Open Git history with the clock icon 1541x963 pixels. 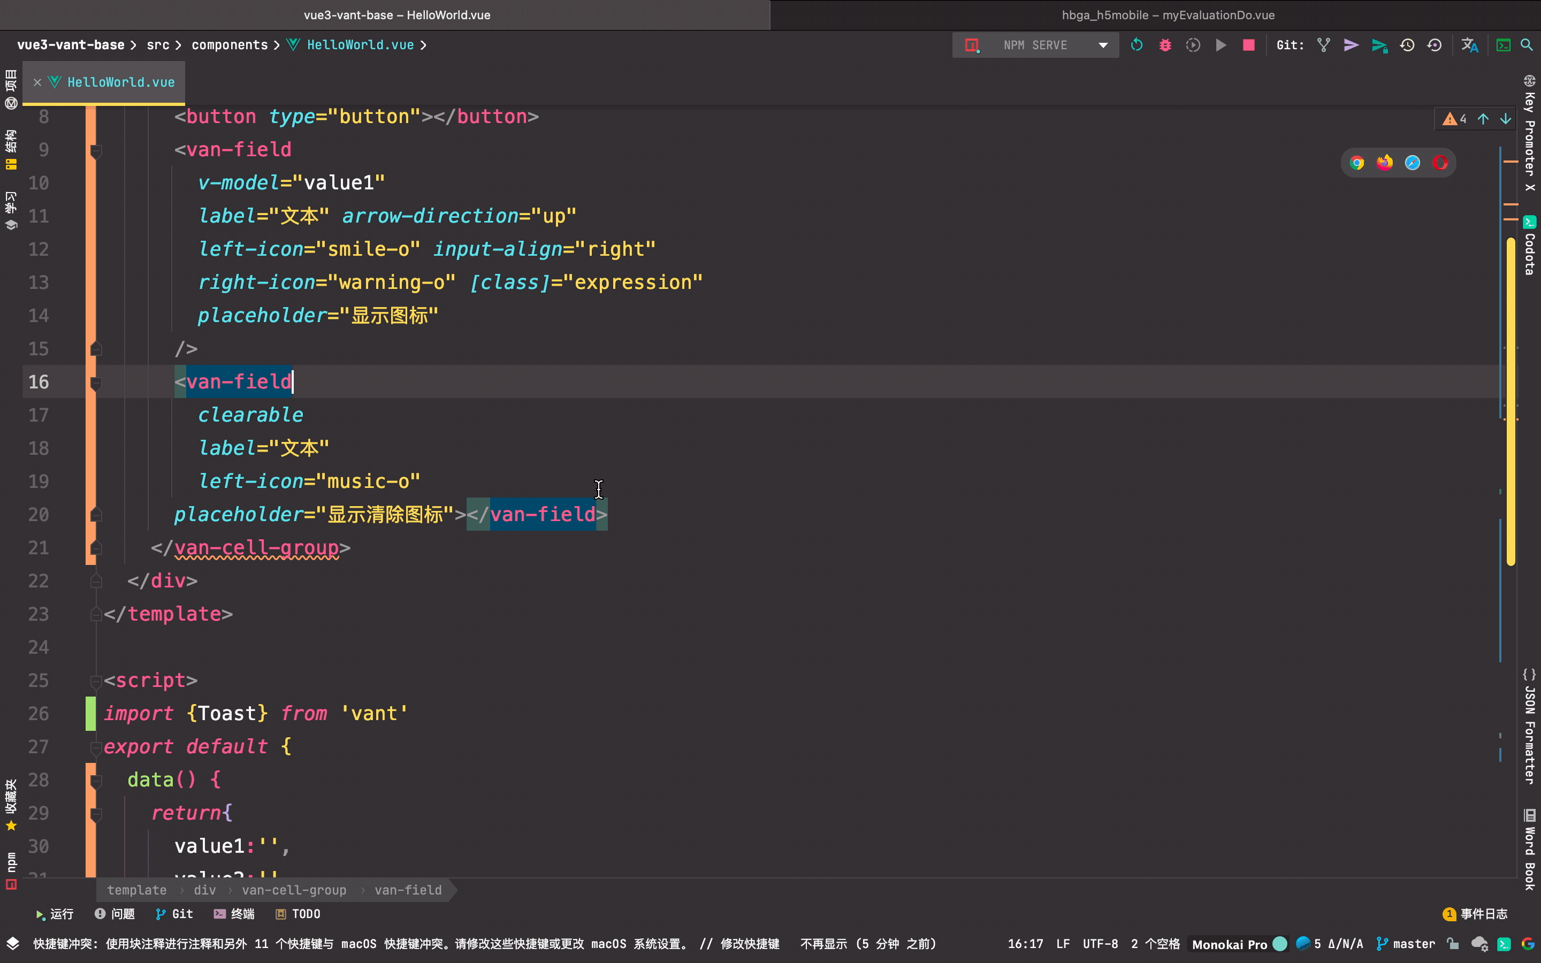point(1407,45)
